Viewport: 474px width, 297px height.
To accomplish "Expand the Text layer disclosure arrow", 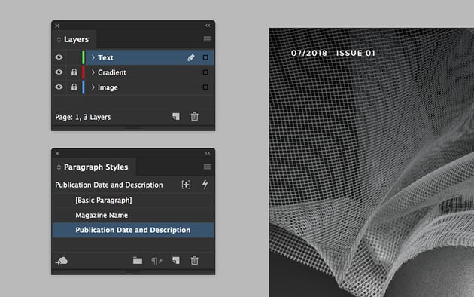I will (93, 57).
